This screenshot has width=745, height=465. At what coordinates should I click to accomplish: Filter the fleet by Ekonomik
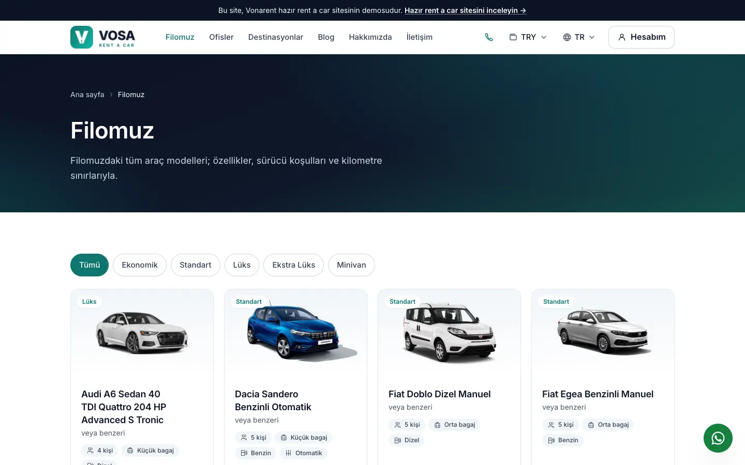tap(140, 265)
